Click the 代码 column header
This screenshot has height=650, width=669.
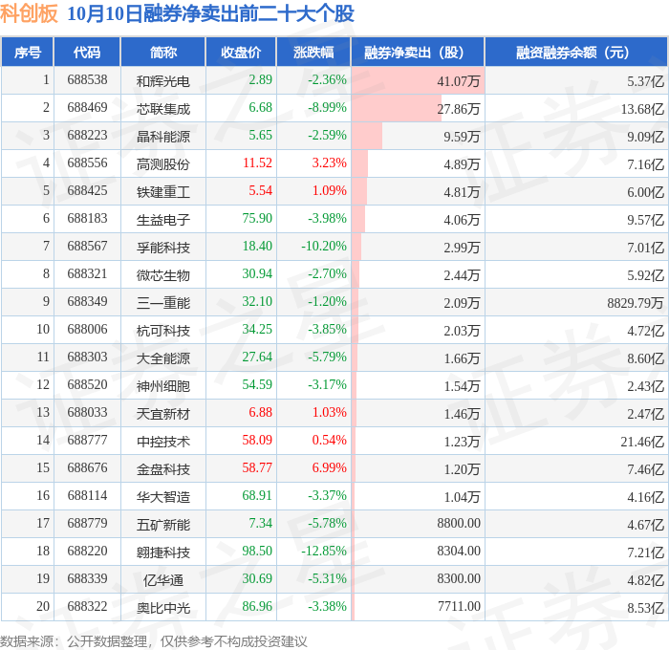coord(87,52)
